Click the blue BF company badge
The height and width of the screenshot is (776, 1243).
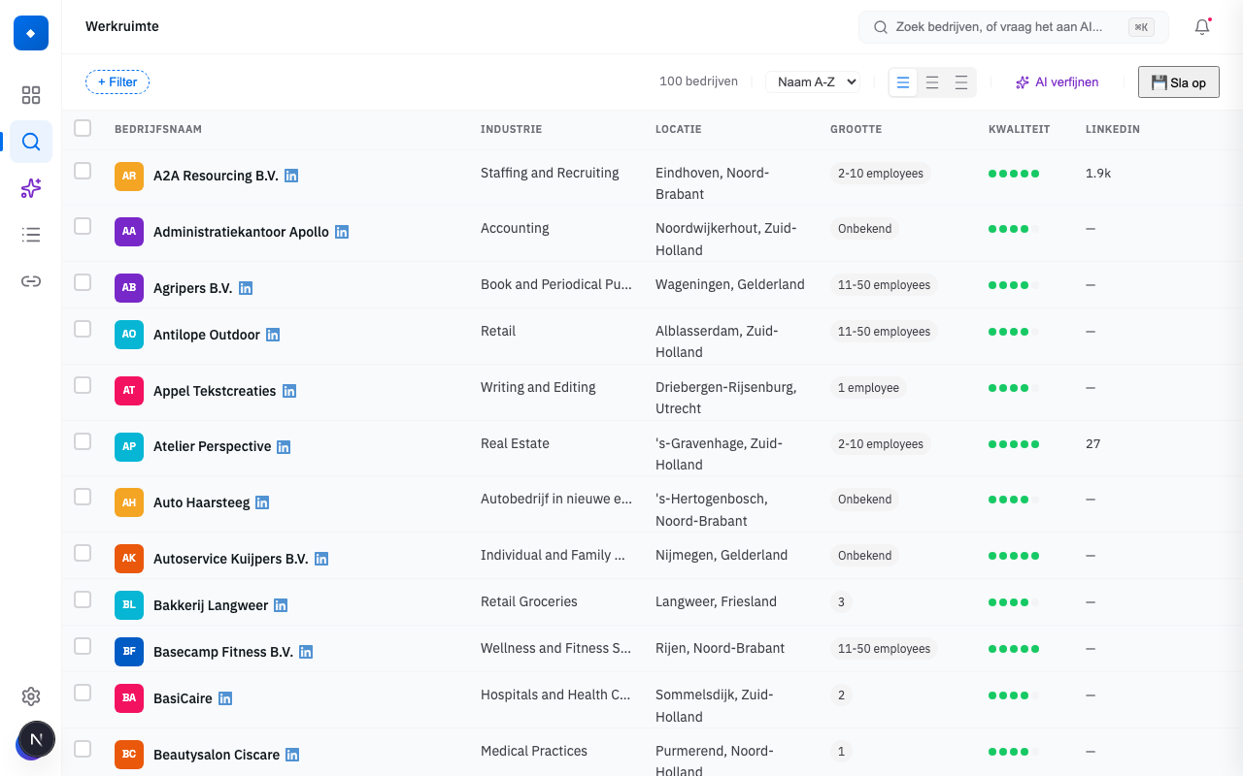click(x=129, y=652)
